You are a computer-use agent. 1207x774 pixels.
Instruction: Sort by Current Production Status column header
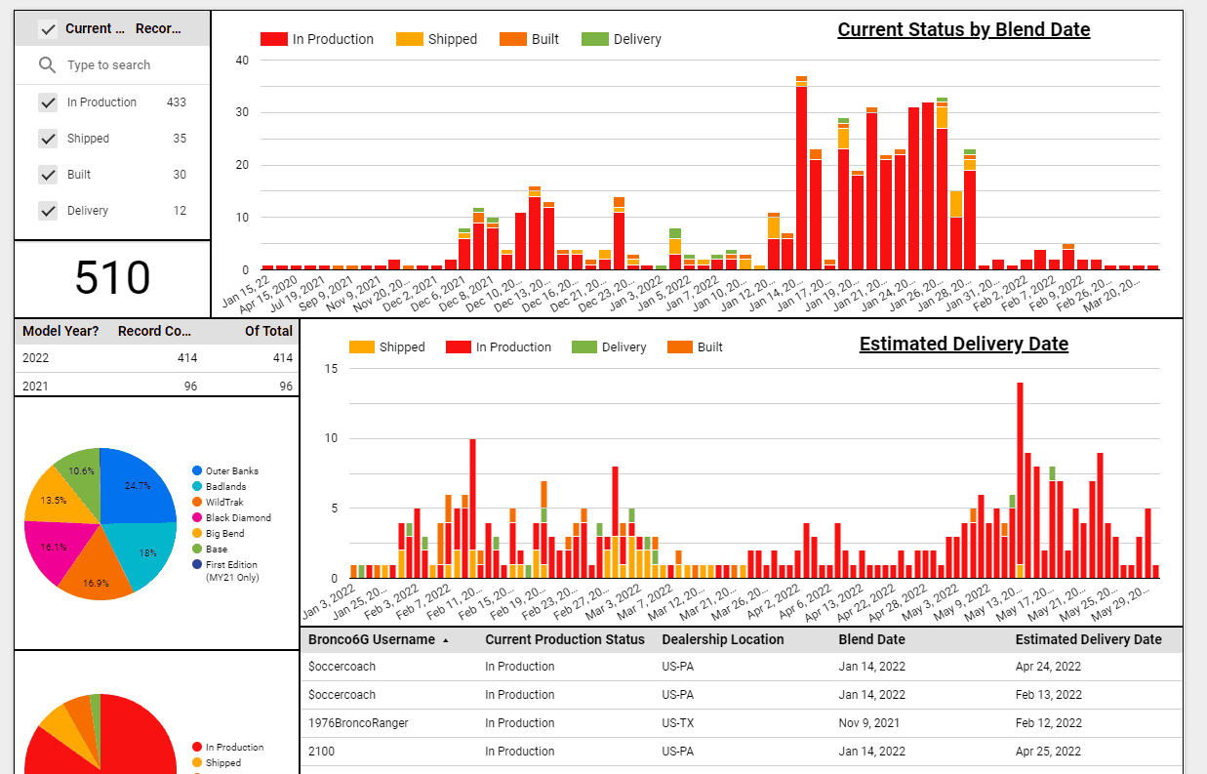[565, 639]
